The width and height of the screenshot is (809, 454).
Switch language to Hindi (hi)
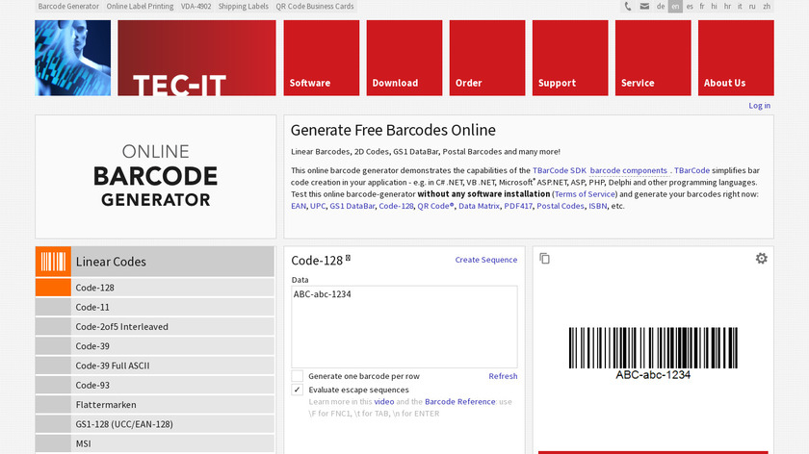714,6
